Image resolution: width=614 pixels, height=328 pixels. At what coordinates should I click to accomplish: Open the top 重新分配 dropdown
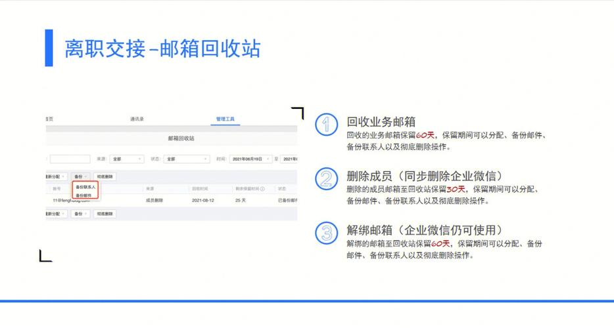point(56,176)
